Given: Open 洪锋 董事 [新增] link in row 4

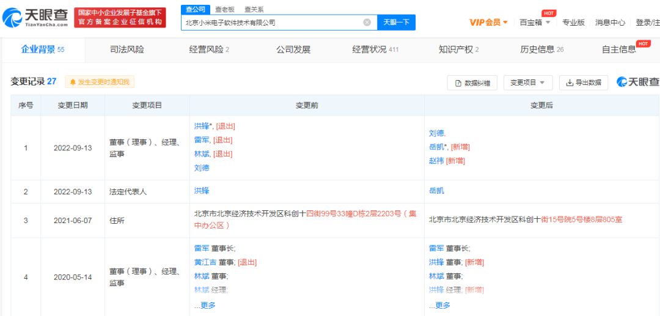Looking at the screenshot, I should click(x=436, y=262).
